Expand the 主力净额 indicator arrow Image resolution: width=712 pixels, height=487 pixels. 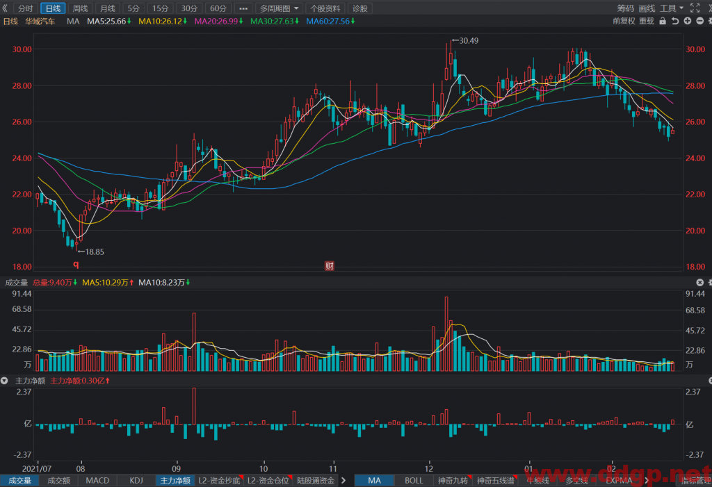tap(5, 381)
